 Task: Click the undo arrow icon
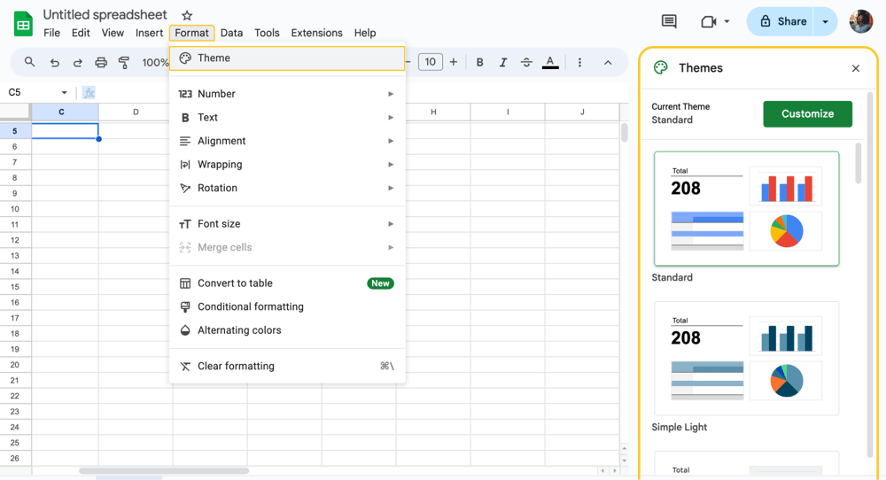pos(55,62)
